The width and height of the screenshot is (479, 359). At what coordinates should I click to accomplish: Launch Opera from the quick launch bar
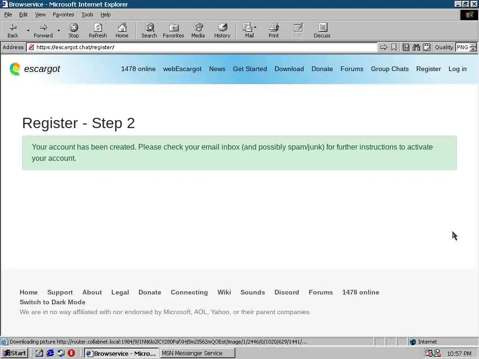tap(71, 353)
